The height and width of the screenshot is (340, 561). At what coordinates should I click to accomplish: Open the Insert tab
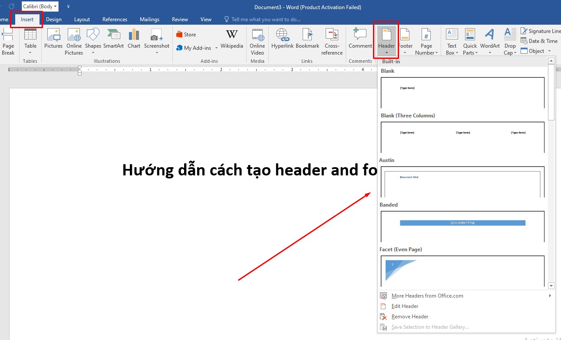[27, 19]
